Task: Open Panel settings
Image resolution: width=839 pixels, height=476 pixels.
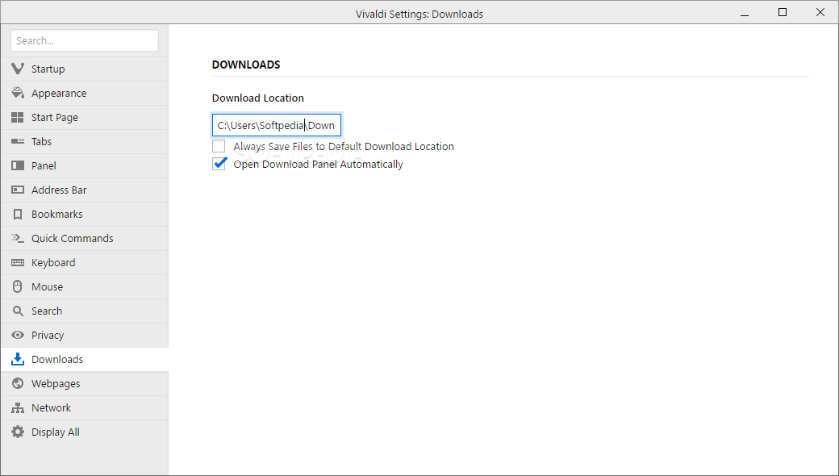Action: tap(85, 166)
